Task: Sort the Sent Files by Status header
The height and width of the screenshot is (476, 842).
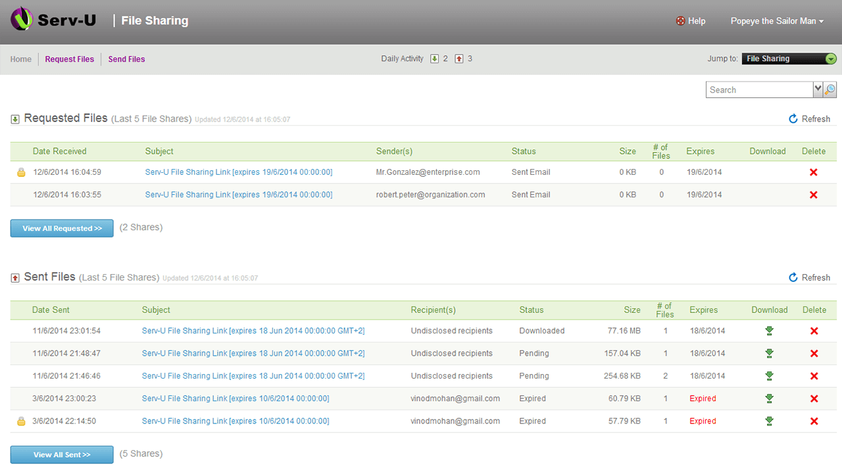Action: 532,310
